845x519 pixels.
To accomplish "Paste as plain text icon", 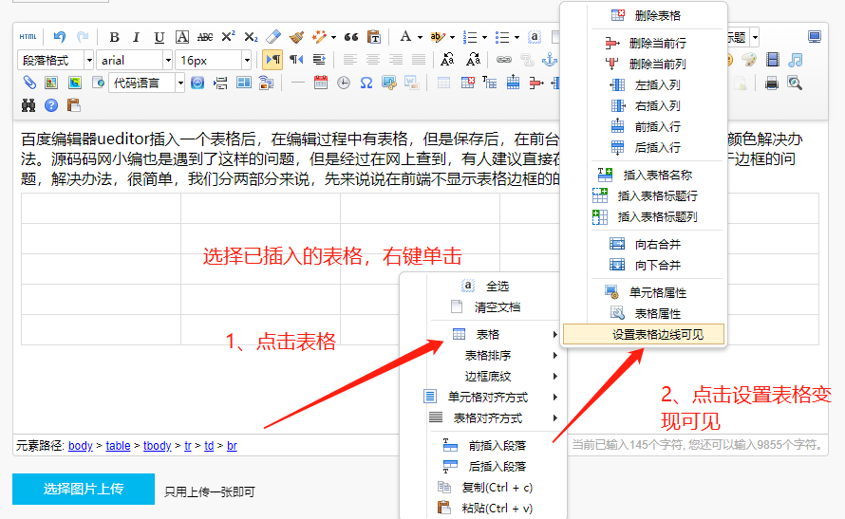I will [x=374, y=37].
